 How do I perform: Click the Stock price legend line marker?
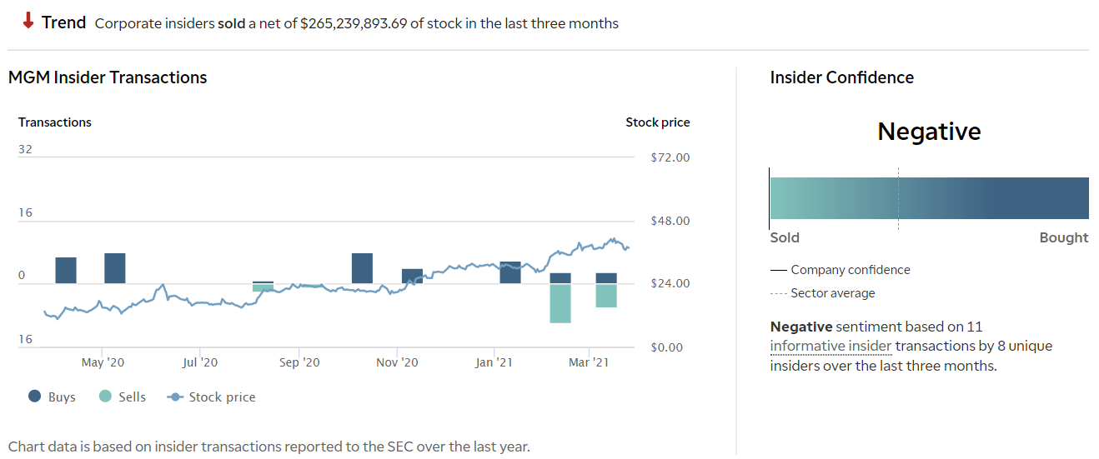(175, 397)
